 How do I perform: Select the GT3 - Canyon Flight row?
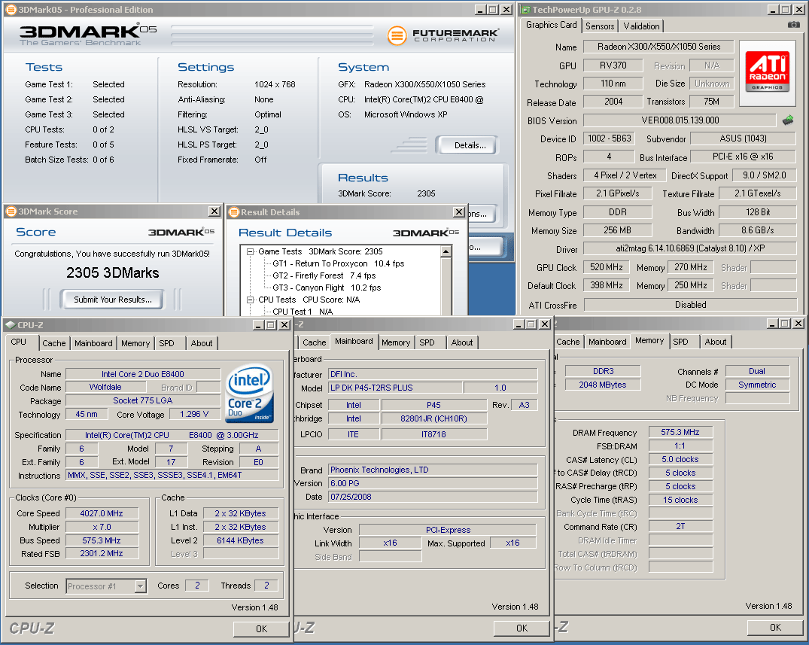point(327,288)
